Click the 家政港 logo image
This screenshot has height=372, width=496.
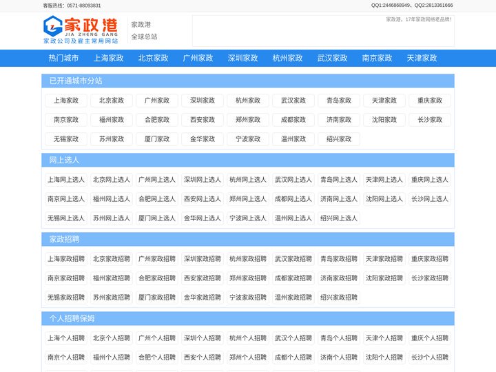[81, 30]
